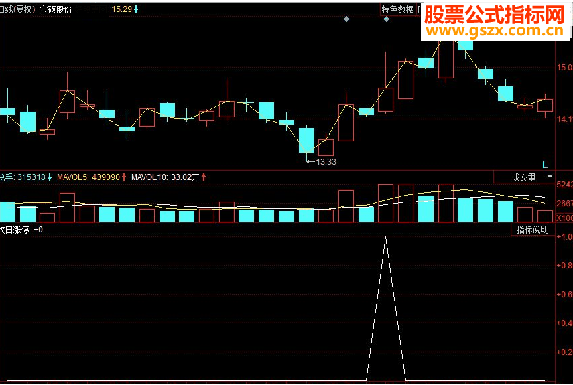Click the MAVOL5: 439090 readout
The image size is (573, 385).
coord(91,177)
